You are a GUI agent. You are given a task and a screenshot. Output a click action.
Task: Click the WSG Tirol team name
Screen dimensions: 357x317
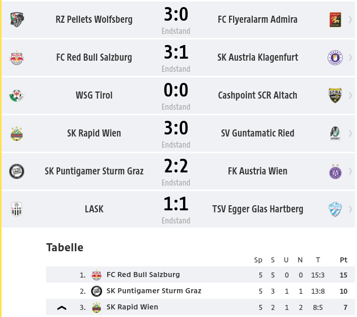point(94,96)
